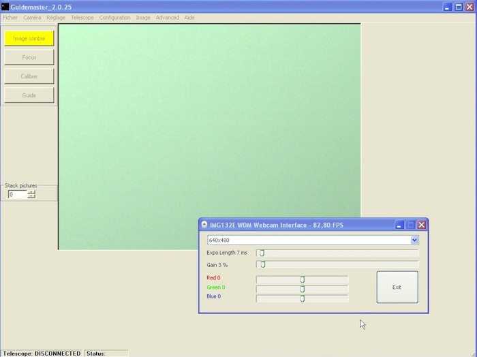Click the yellow Image sombre button

(29, 39)
